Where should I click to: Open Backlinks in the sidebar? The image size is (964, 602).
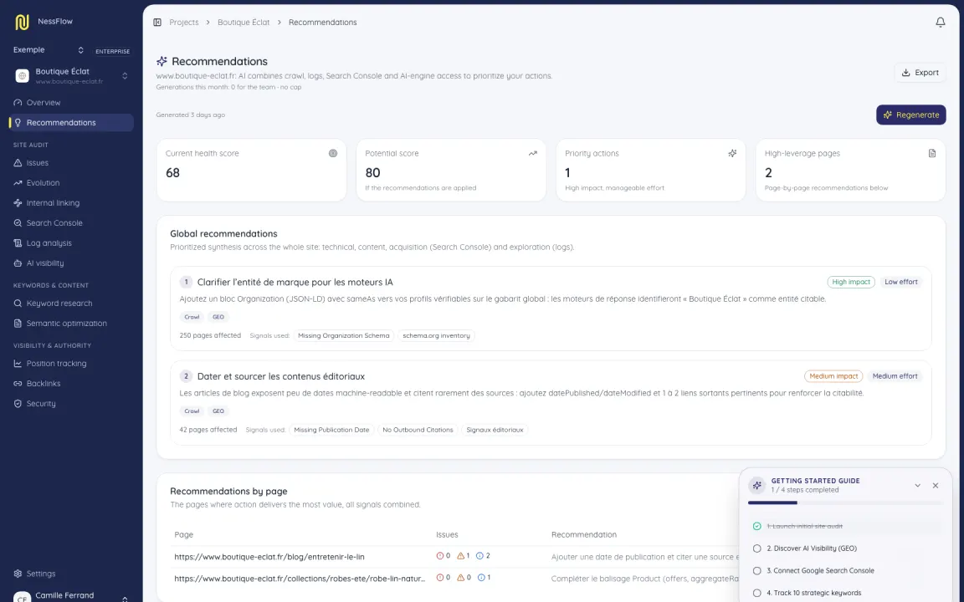71,383
